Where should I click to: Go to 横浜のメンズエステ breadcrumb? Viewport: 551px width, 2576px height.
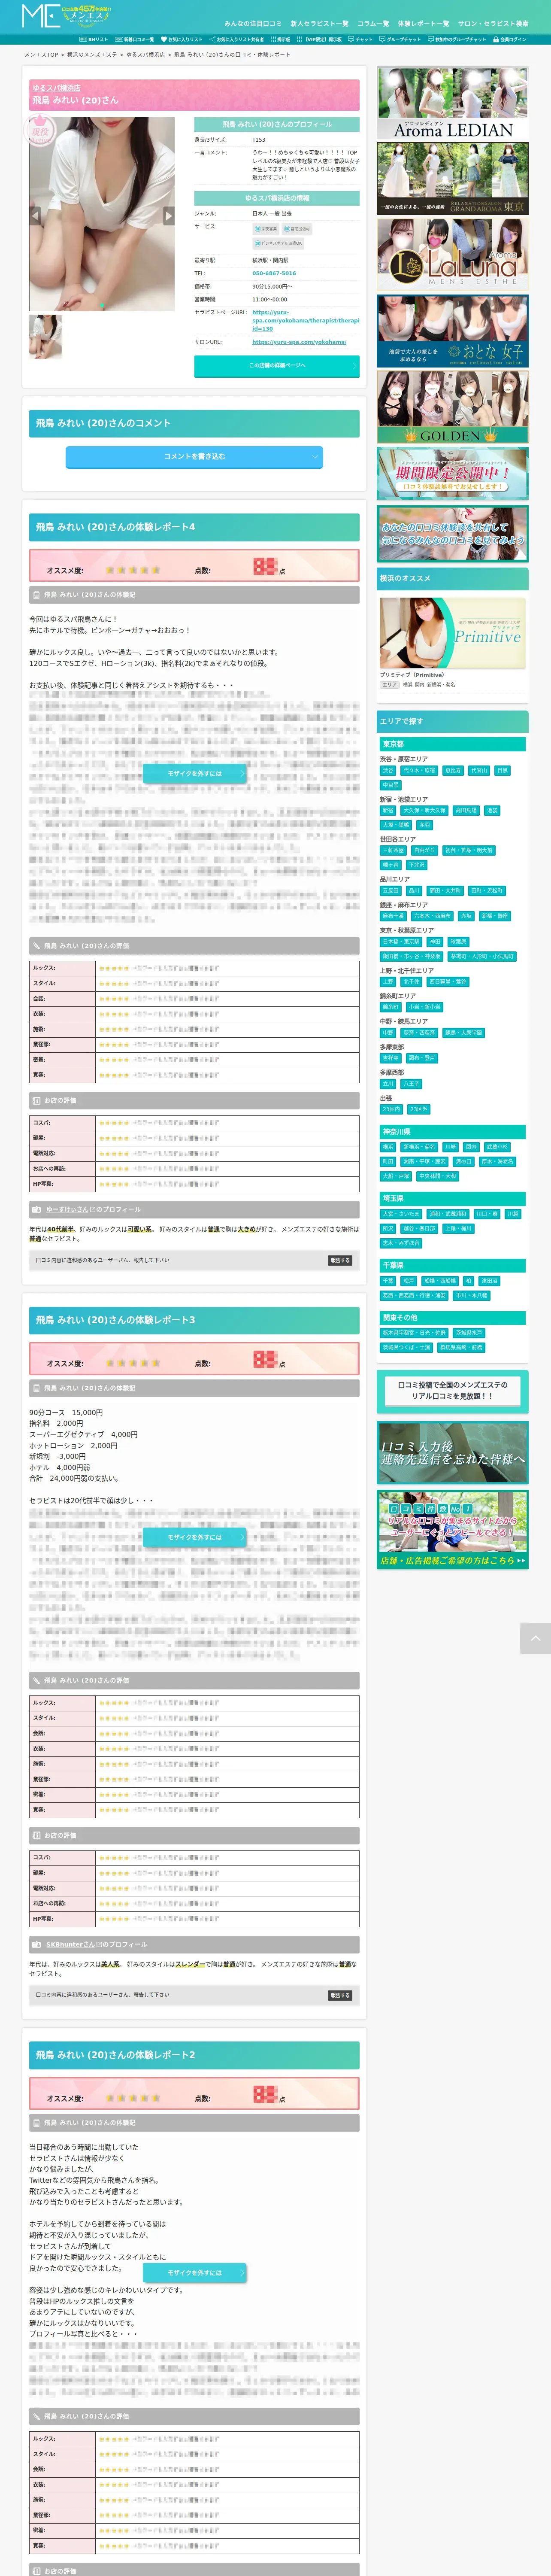[x=92, y=55]
